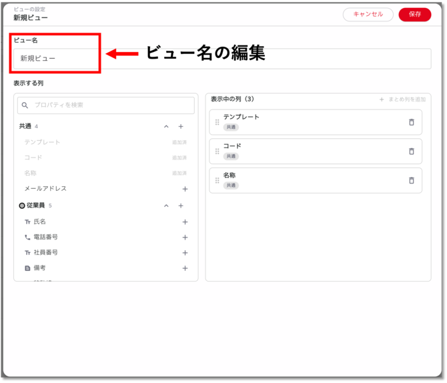Select 電話番号 property row
447x383 pixels.
click(106, 238)
